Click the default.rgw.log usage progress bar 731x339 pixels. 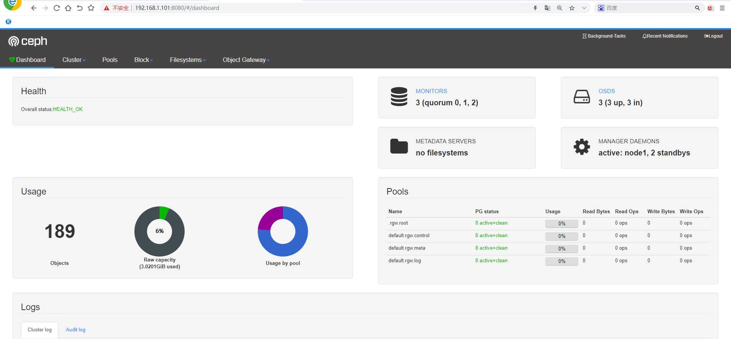562,261
